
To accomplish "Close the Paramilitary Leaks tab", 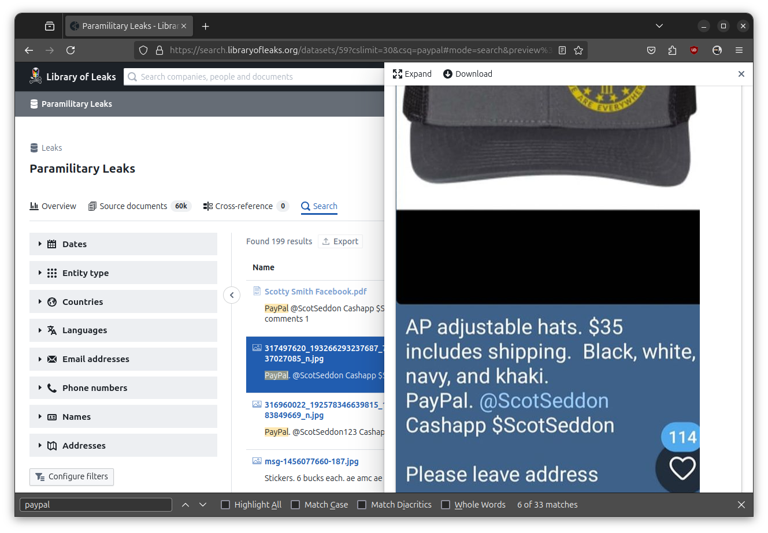I will click(x=184, y=26).
